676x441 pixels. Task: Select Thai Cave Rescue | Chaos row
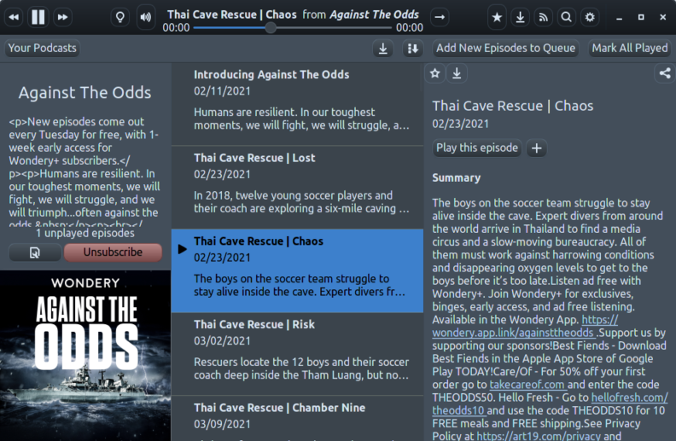298,270
